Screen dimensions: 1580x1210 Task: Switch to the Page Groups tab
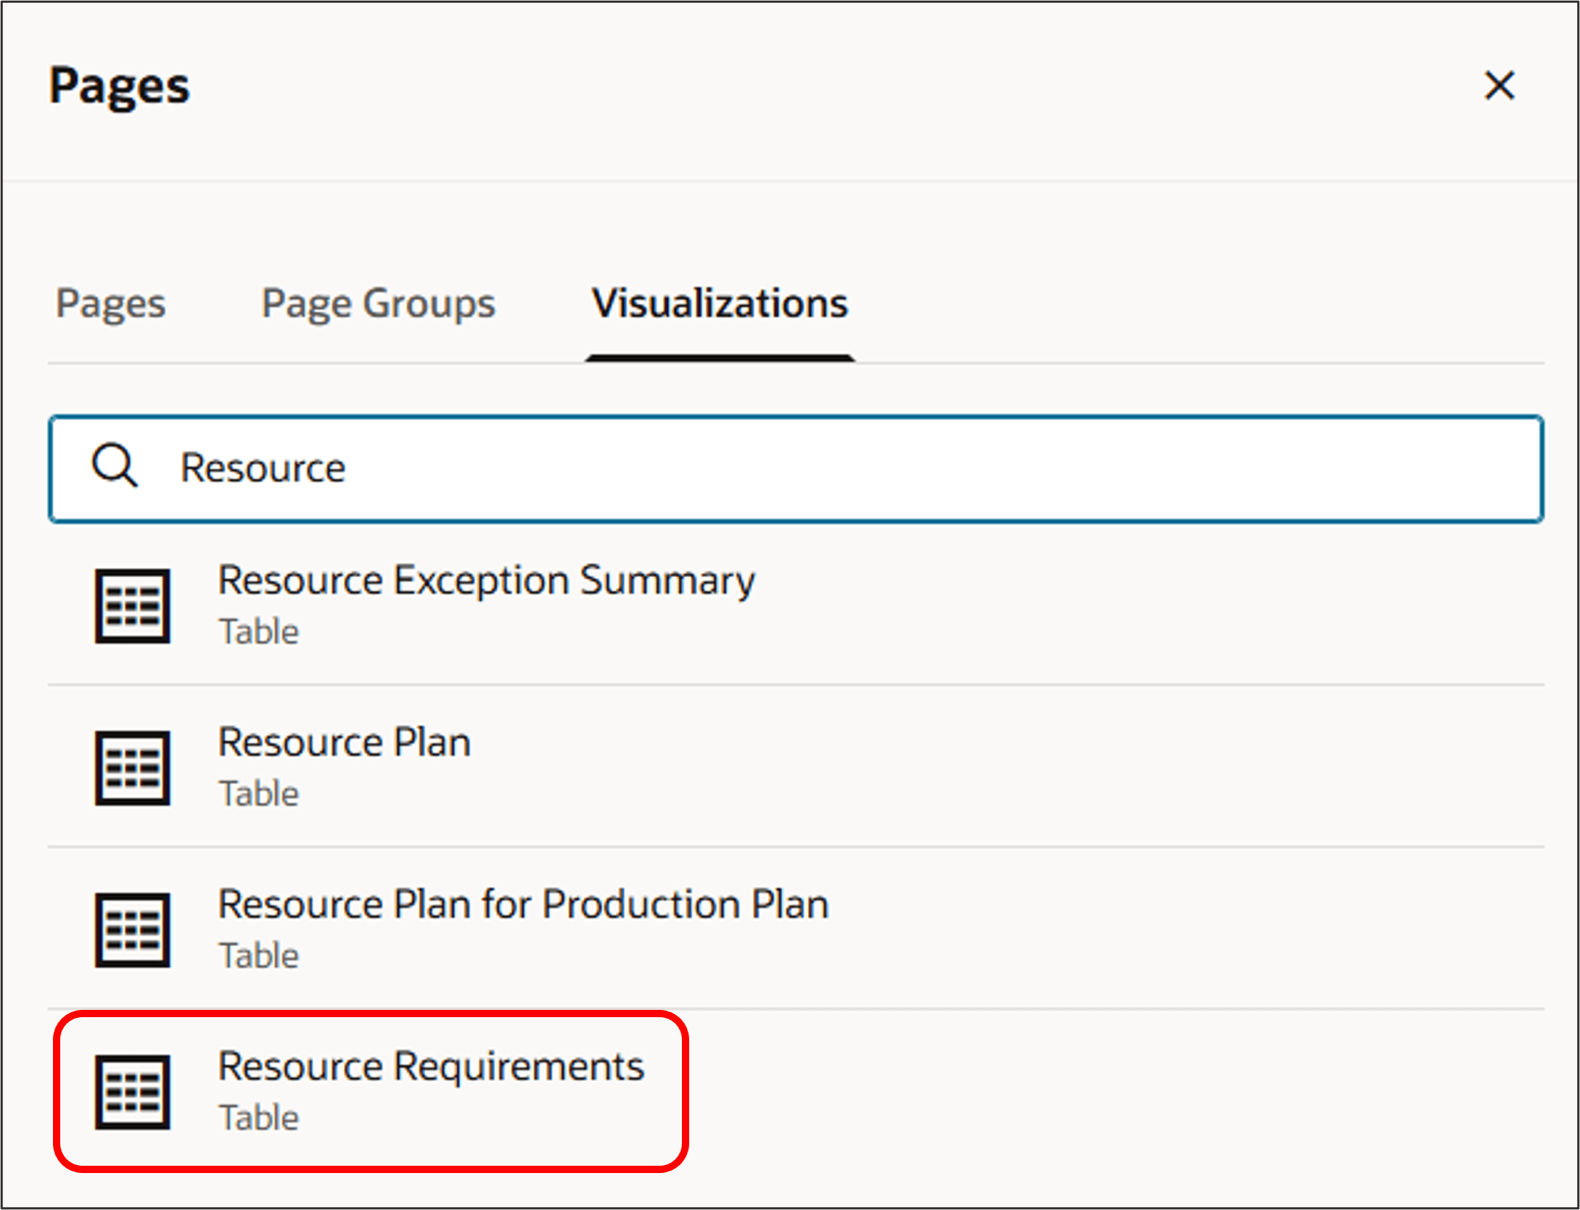tap(377, 304)
